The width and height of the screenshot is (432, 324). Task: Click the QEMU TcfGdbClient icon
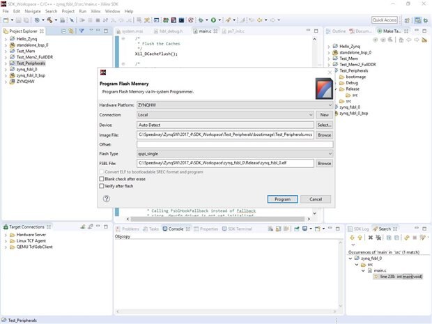click(x=13, y=247)
